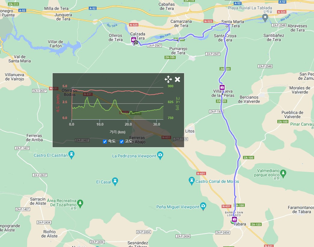Click the Sarracín de Aliste label
The width and height of the screenshot is (314, 247).
pos(38,201)
